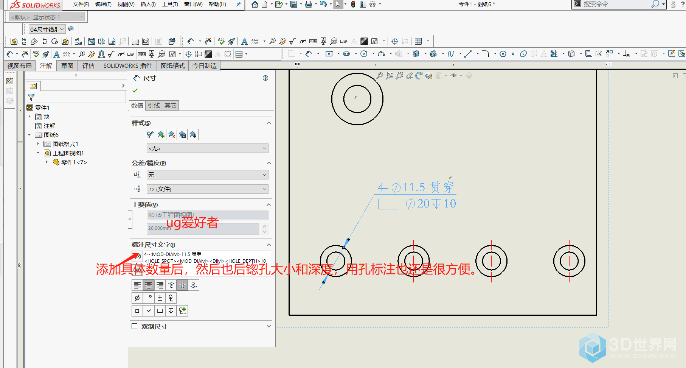686x368 pixels.
Task: Switch to the 引线 tab
Action: (x=154, y=105)
